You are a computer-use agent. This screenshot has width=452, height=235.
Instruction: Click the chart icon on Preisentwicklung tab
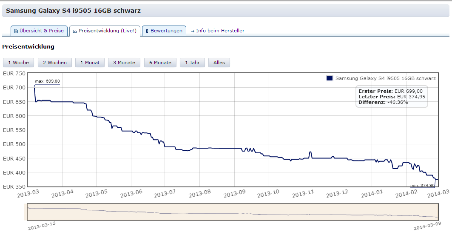pyautogui.click(x=75, y=31)
